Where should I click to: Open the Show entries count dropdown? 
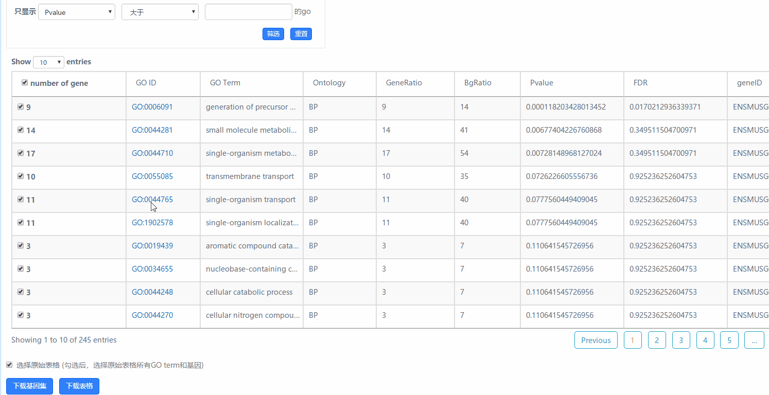coord(48,62)
